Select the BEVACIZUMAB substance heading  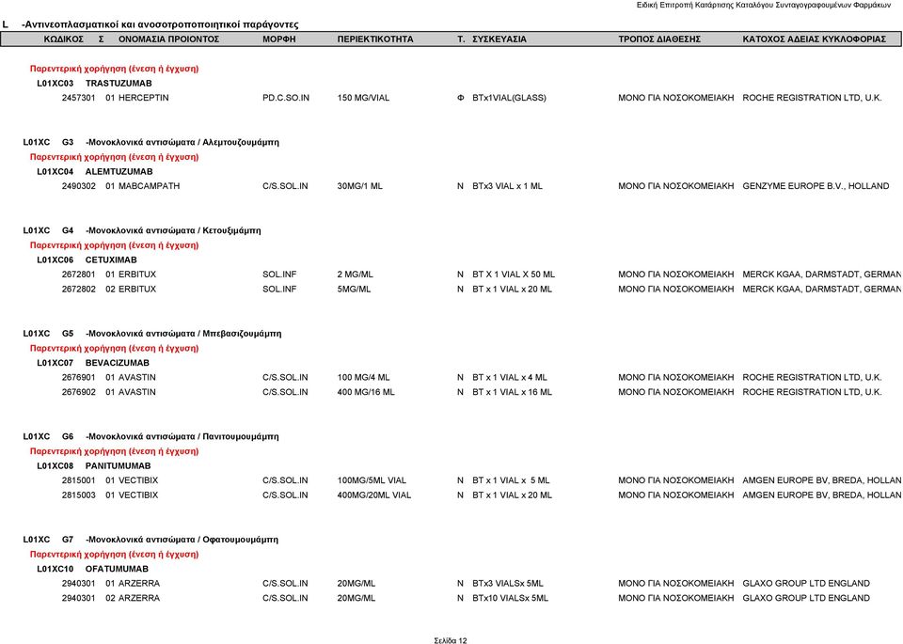tap(118, 363)
